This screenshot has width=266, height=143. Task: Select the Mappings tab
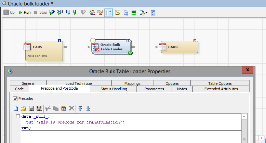click(x=132, y=83)
